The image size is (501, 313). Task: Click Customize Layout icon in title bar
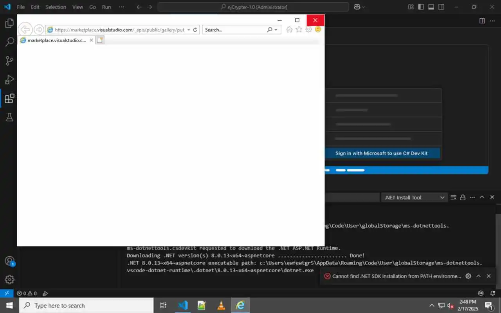[411, 7]
